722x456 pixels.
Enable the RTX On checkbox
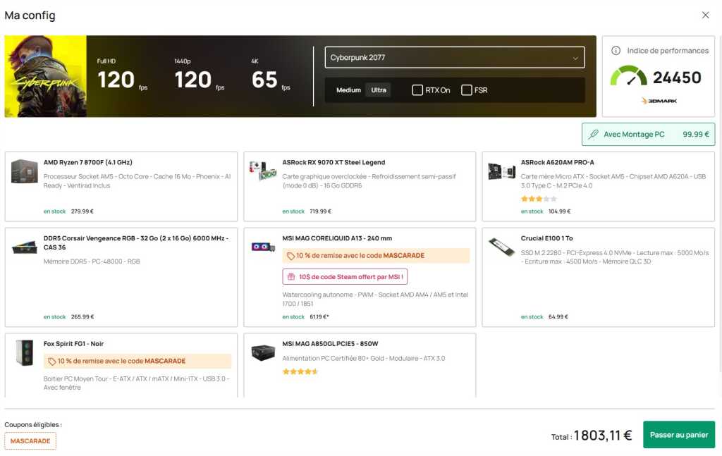point(417,90)
